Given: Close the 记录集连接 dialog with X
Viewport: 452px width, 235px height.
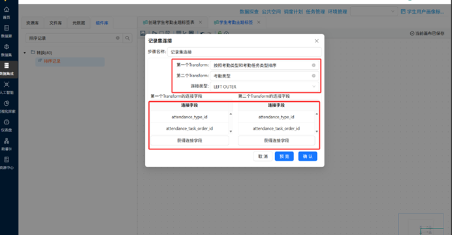Looking at the screenshot, I should (317, 41).
